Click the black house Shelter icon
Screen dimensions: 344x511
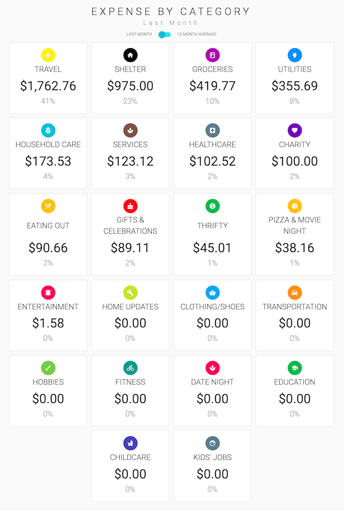pyautogui.click(x=130, y=55)
